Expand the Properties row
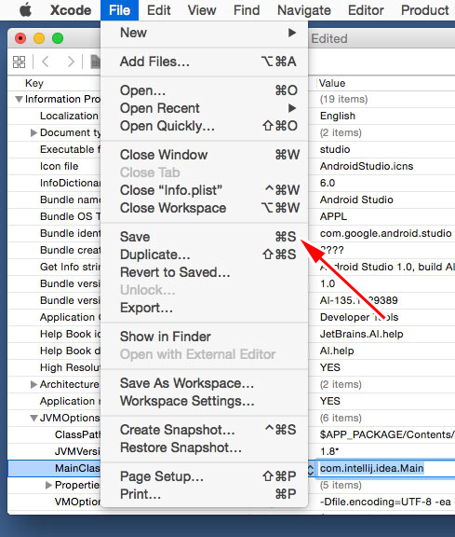 click(48, 485)
